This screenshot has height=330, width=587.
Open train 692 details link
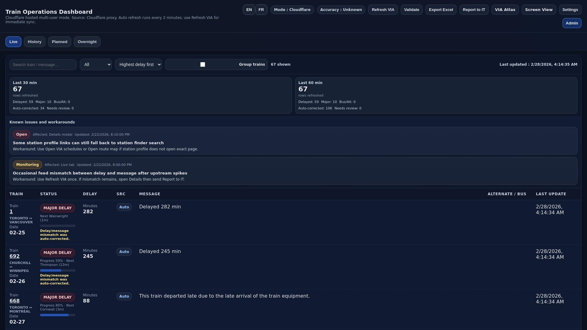(x=14, y=256)
